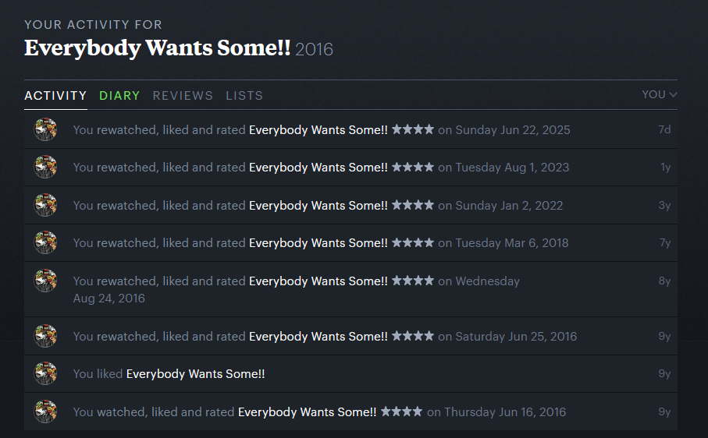Screen dimensions: 708x438
Task: Click star rating in Mar 6, 2018 entry
Action: pos(412,242)
